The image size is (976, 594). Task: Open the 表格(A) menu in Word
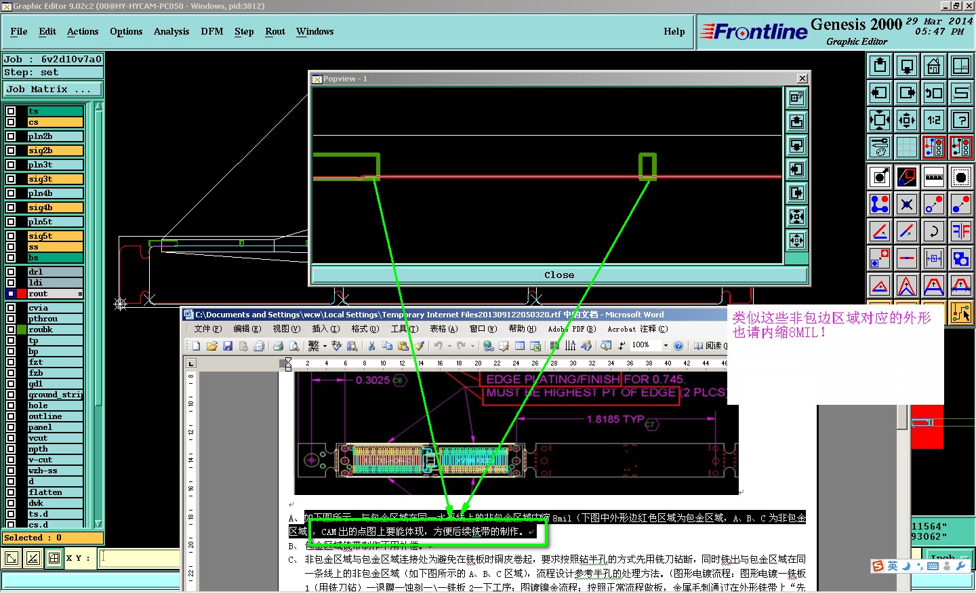(x=443, y=329)
